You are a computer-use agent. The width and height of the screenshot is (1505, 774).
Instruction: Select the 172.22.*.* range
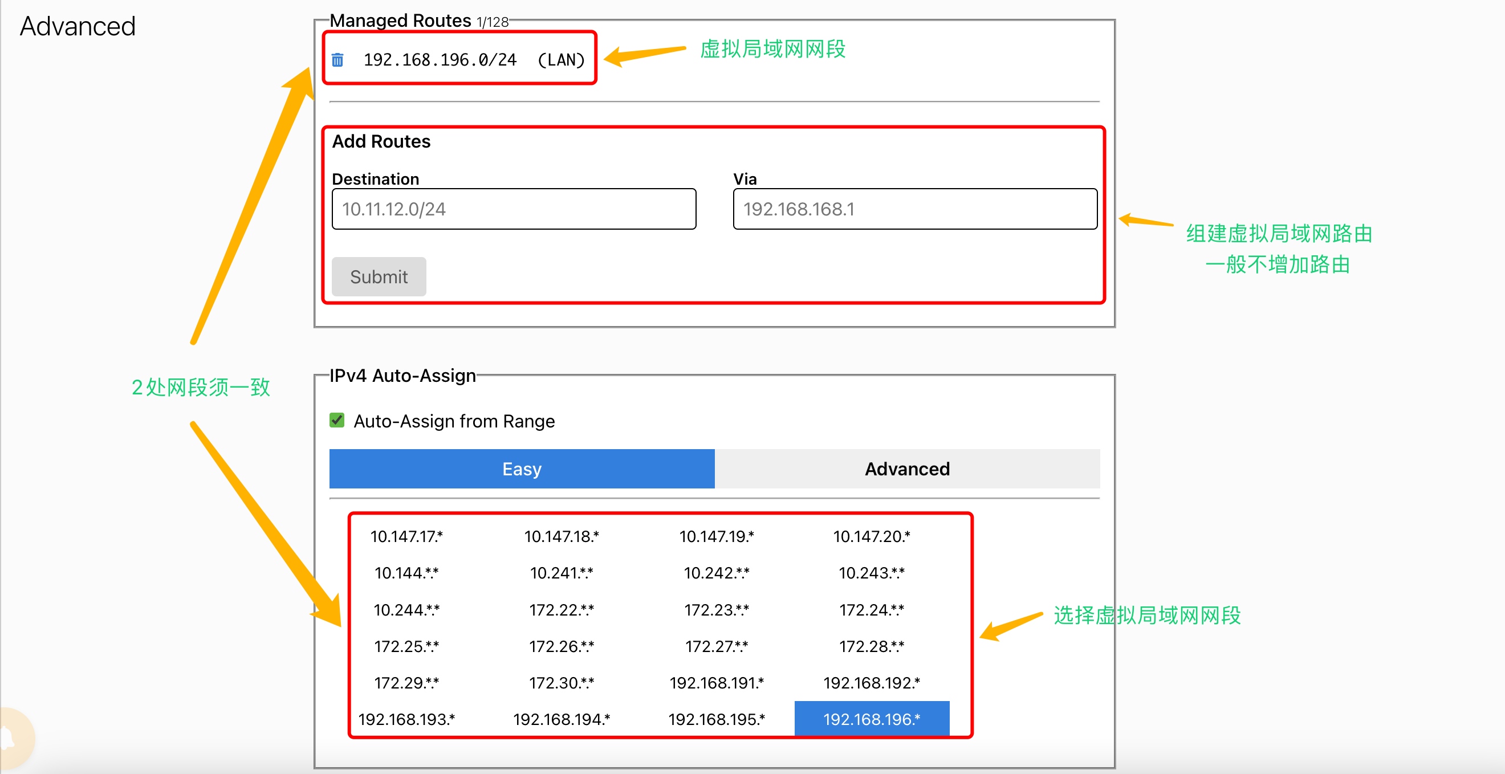coord(562,610)
